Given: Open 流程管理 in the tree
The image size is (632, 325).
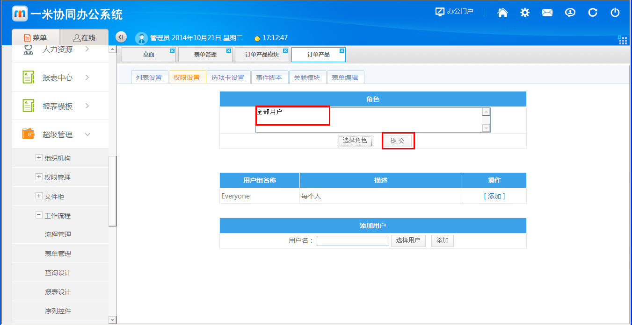Looking at the screenshot, I should [x=58, y=234].
